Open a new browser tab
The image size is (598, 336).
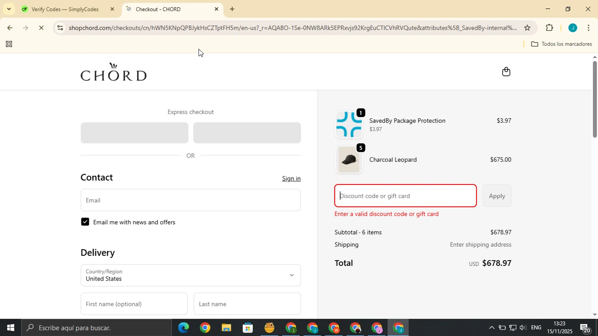(x=232, y=9)
